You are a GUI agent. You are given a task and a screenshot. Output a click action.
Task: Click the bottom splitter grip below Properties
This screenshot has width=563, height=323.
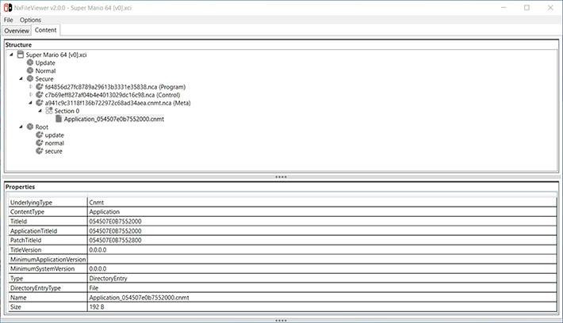pos(281,321)
